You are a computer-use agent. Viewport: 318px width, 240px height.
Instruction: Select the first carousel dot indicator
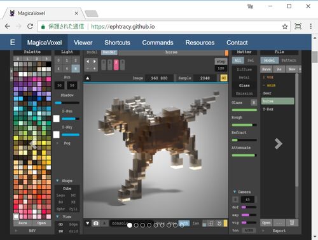click(x=130, y=225)
